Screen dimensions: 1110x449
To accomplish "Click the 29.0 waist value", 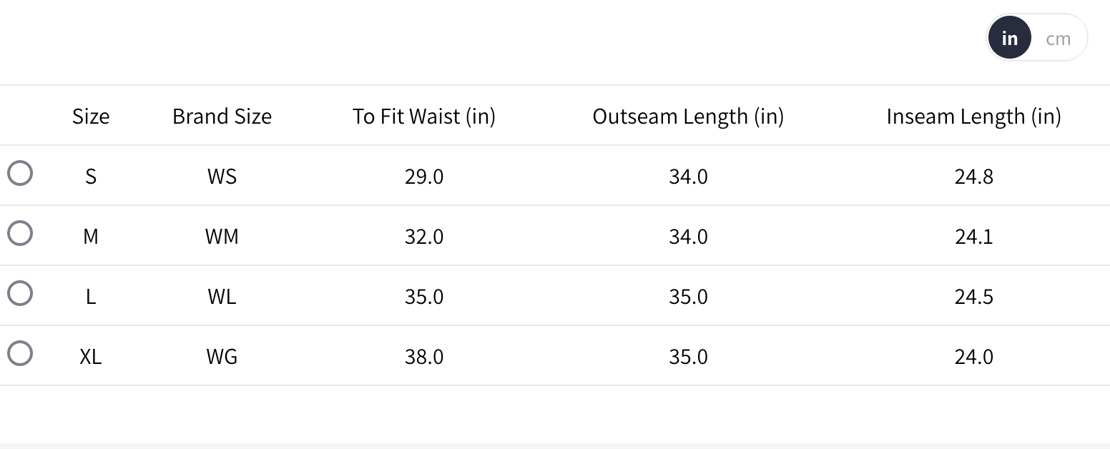I will point(423,176).
